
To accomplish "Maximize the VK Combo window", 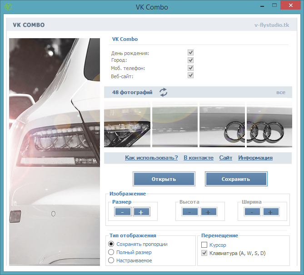I will coord(274,5).
